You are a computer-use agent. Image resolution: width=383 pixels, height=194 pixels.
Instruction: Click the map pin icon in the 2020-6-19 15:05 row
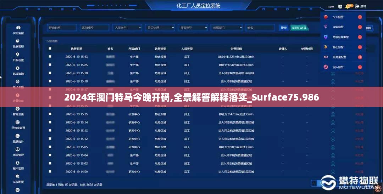click(333, 147)
